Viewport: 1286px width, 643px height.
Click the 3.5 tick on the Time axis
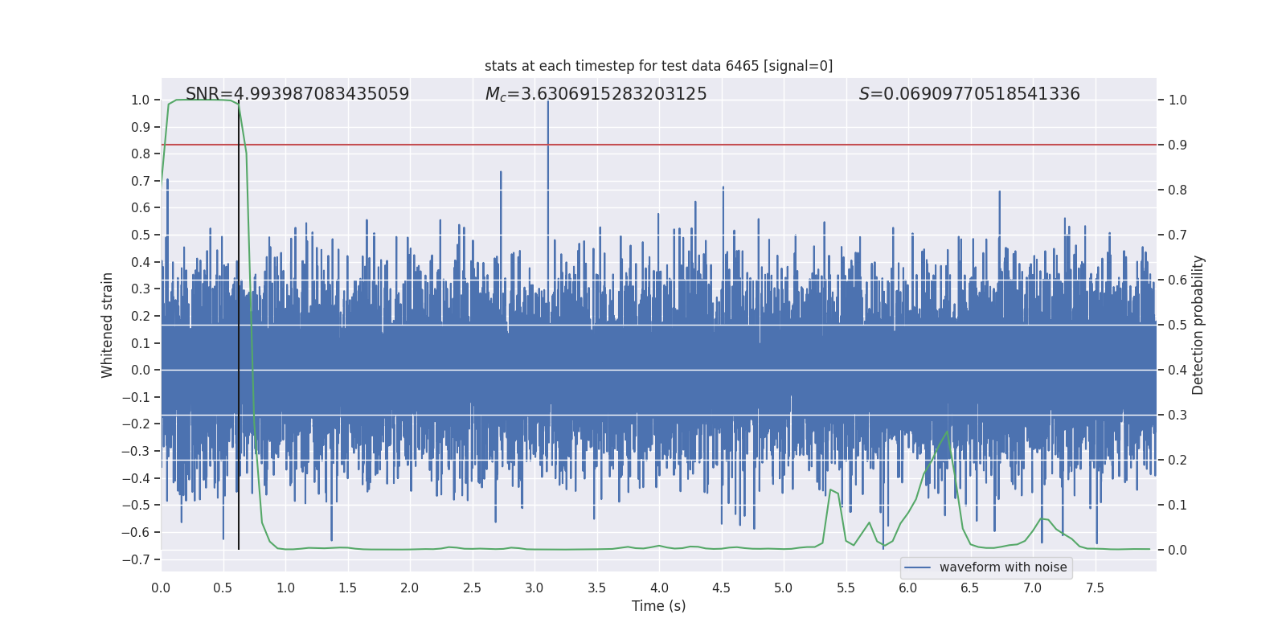pos(597,588)
